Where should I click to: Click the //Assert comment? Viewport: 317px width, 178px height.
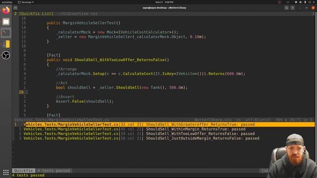tap(65, 97)
